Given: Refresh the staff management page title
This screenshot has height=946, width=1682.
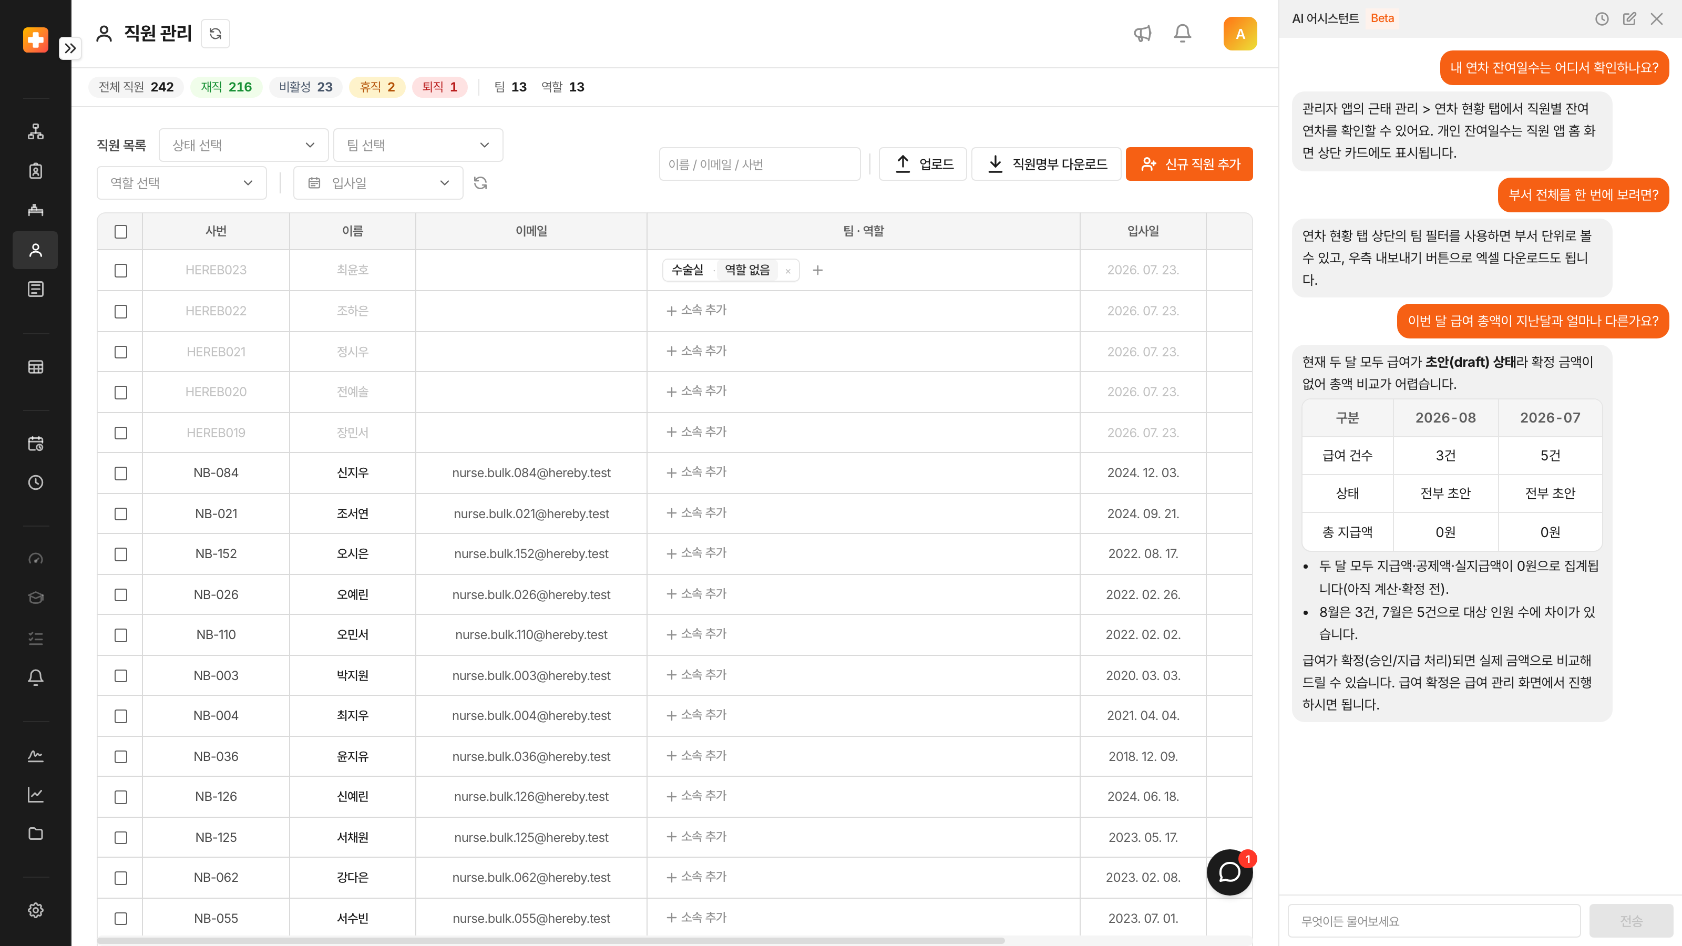Looking at the screenshot, I should (216, 33).
